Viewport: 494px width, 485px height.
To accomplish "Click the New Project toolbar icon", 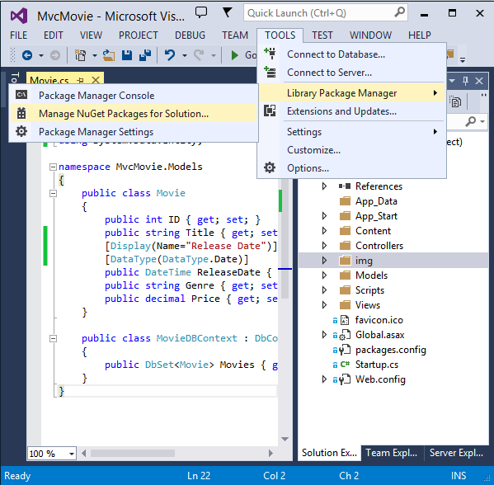I will pyautogui.click(x=80, y=55).
